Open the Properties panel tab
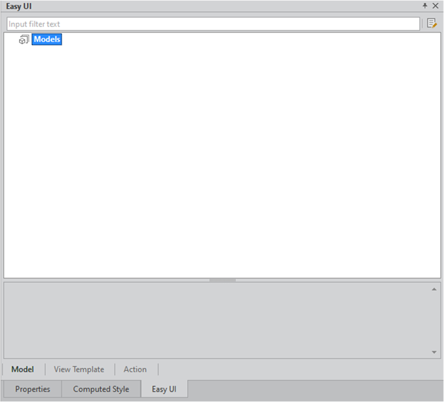 pos(33,389)
